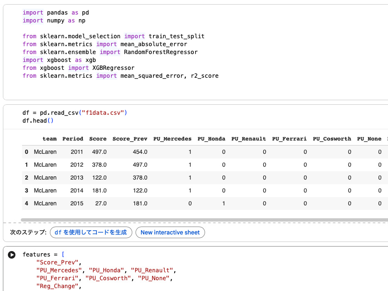Select the 'PU_Honda' column header

[x=211, y=139]
